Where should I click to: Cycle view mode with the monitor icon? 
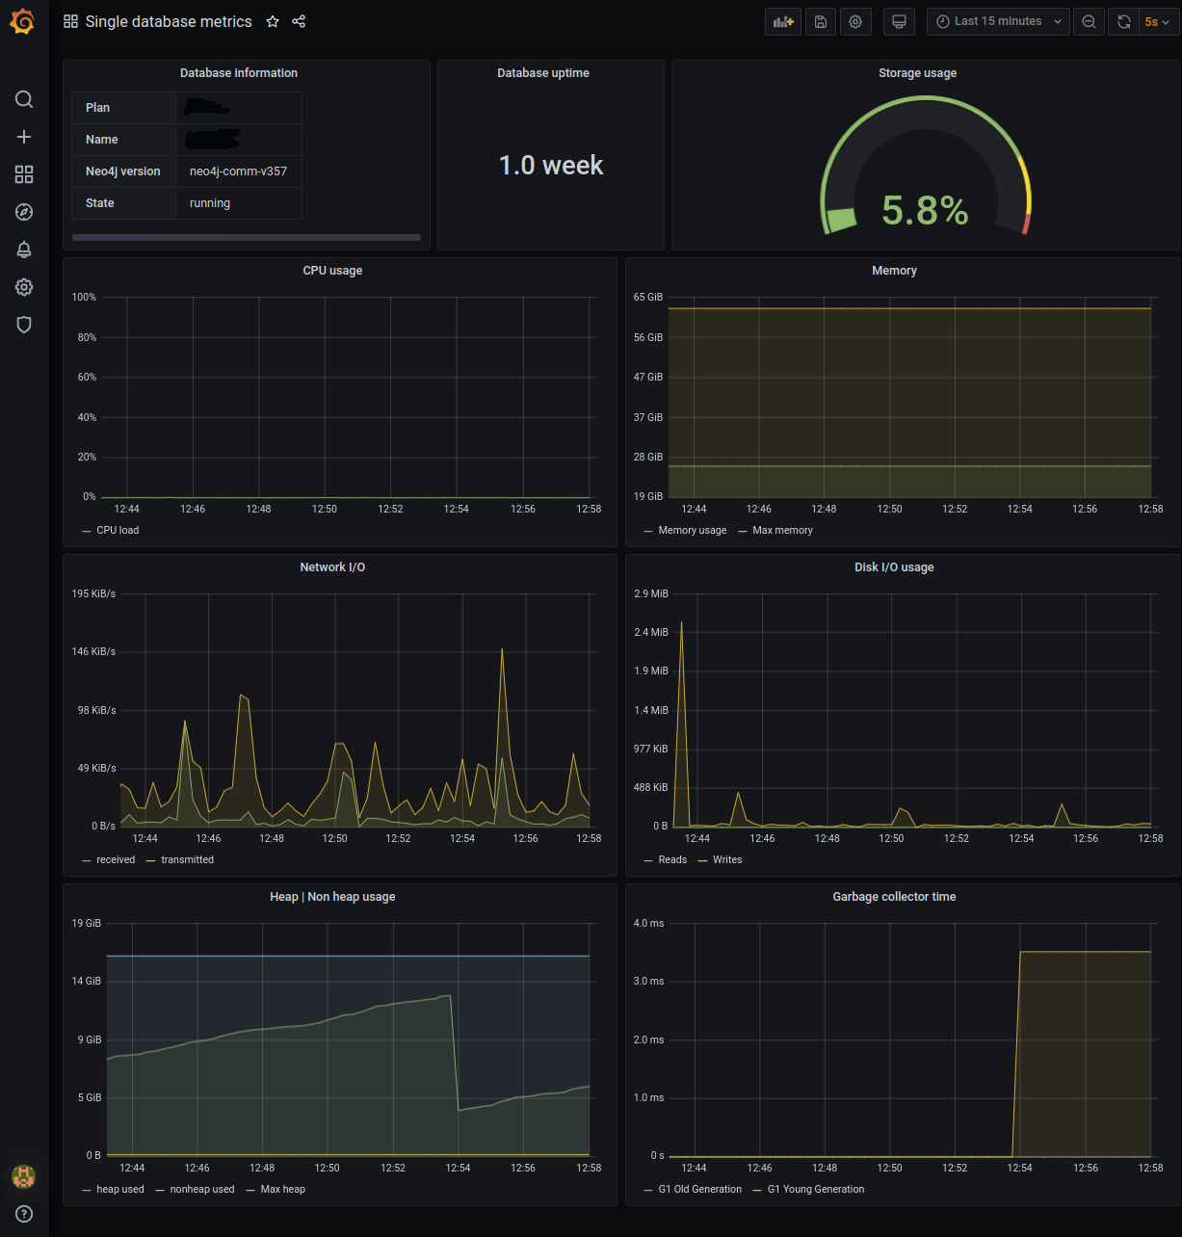tap(899, 21)
